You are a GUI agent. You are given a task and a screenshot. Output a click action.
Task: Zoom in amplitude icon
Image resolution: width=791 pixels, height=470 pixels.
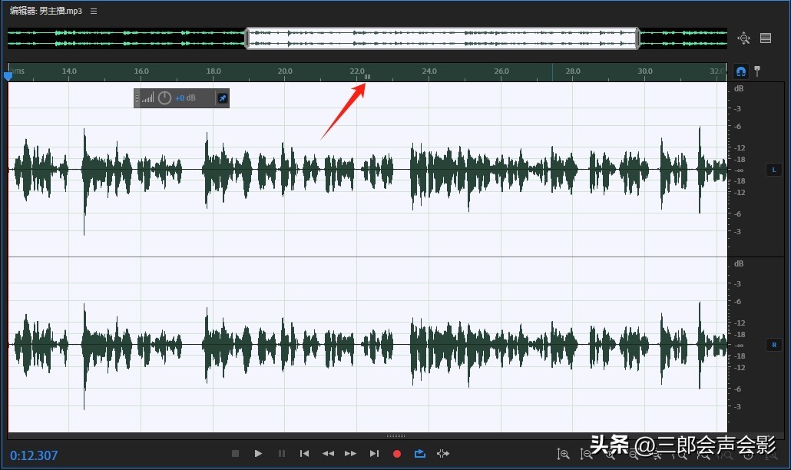(x=564, y=455)
